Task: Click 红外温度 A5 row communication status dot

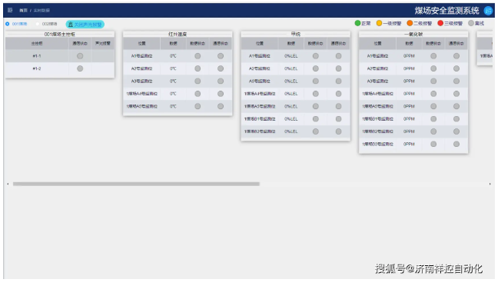Action: [221, 106]
